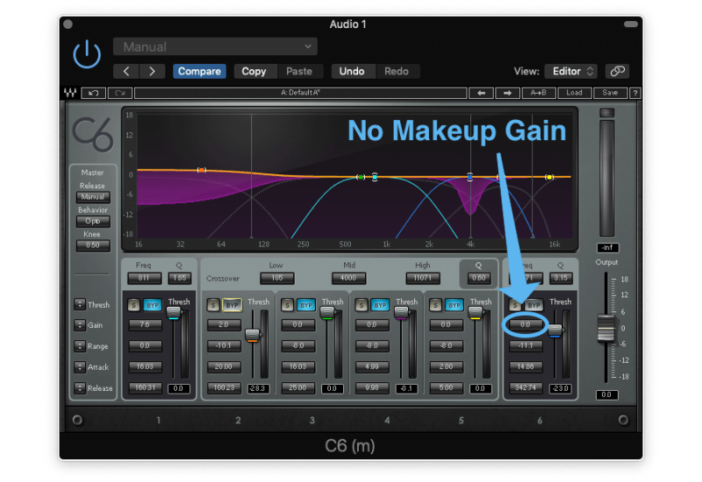Click the A: Default preset name bar

coord(300,93)
